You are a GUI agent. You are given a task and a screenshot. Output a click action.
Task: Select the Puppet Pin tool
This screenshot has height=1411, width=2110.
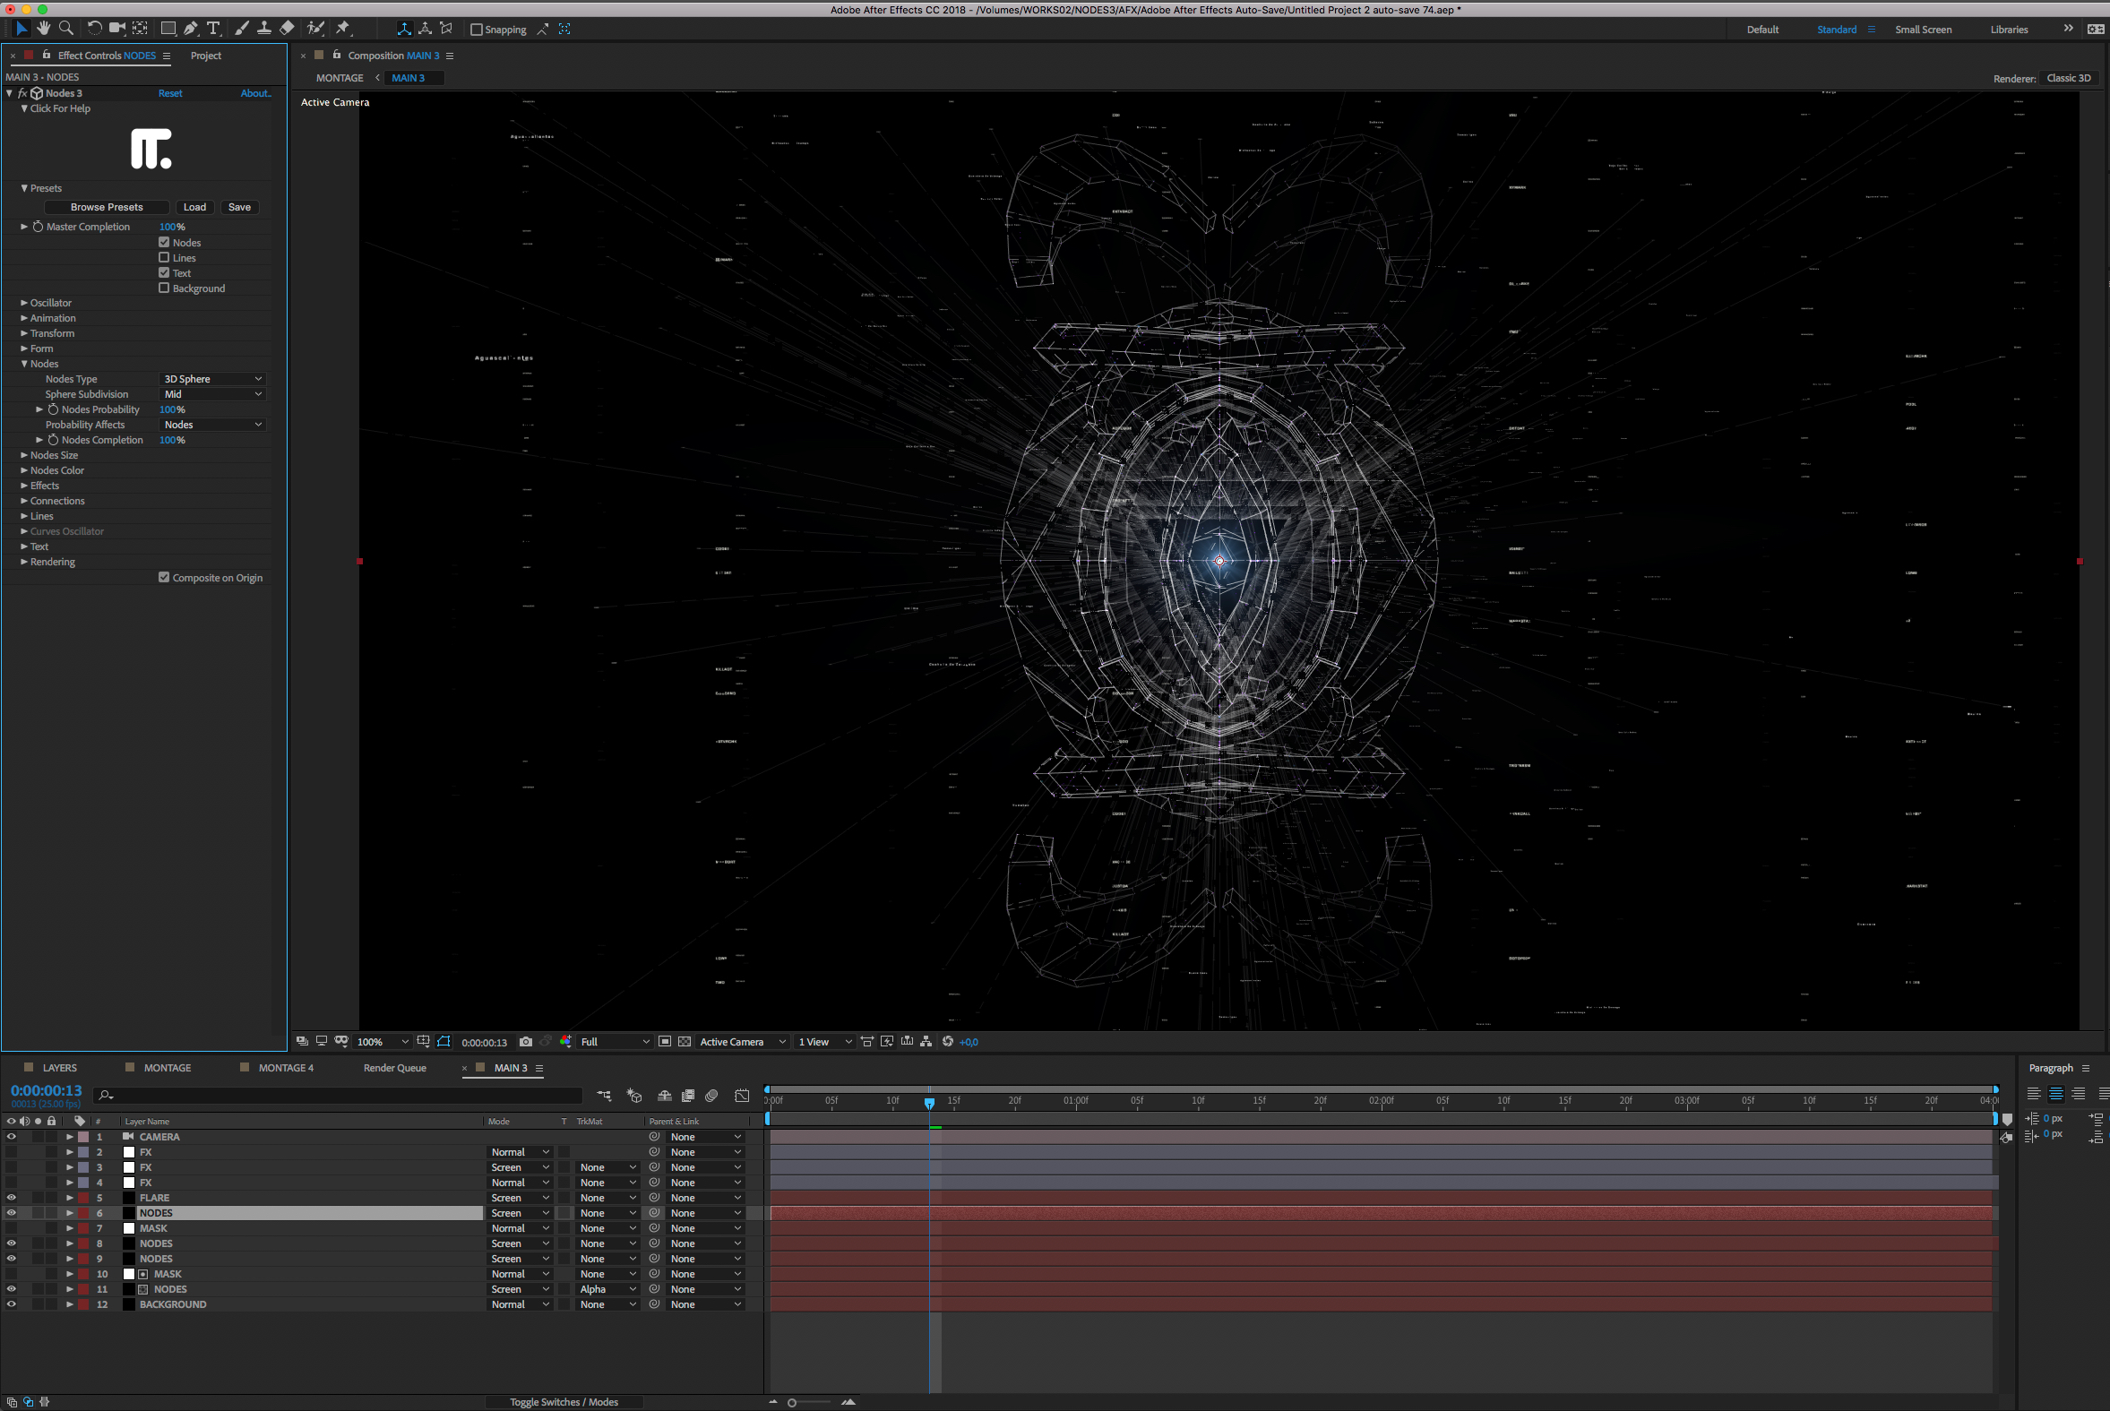click(x=343, y=29)
